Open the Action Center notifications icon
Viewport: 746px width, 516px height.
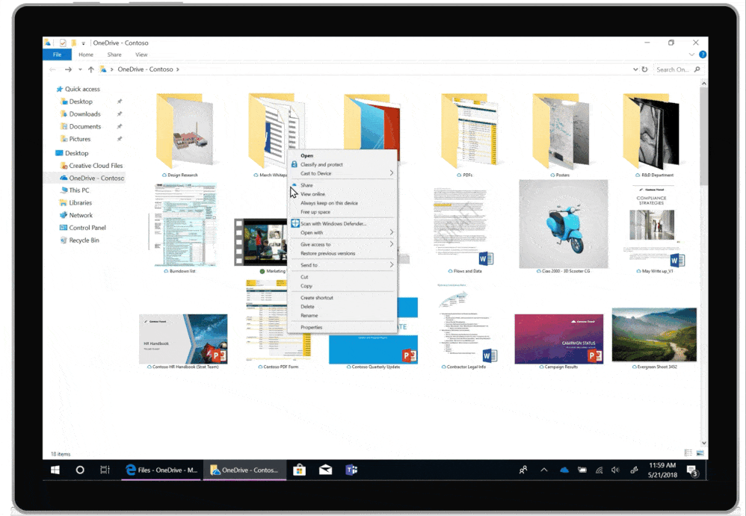pos(691,470)
